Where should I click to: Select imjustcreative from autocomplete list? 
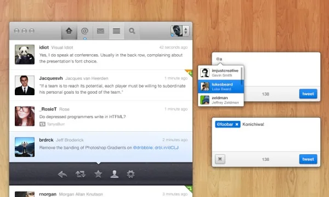pos(221,73)
